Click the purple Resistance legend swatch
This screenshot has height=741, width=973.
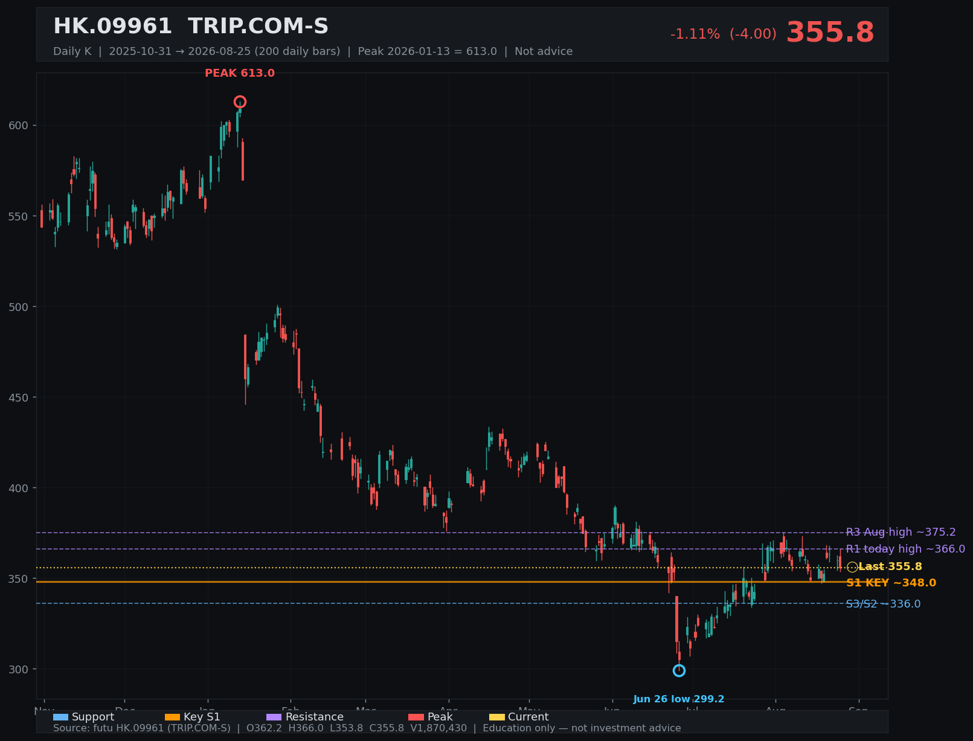274,717
